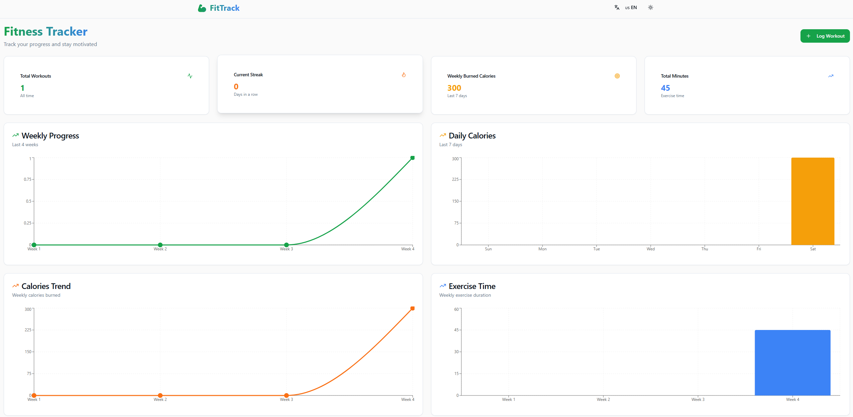
Task: Click the flame icon on Current Streak card
Action: (x=404, y=75)
